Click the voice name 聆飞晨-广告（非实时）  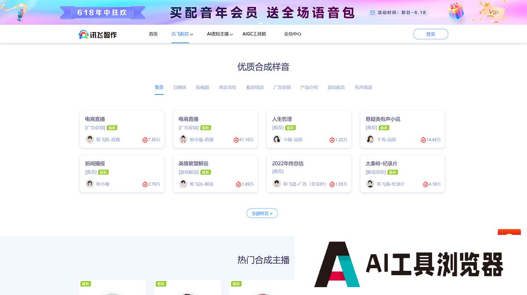point(305,184)
